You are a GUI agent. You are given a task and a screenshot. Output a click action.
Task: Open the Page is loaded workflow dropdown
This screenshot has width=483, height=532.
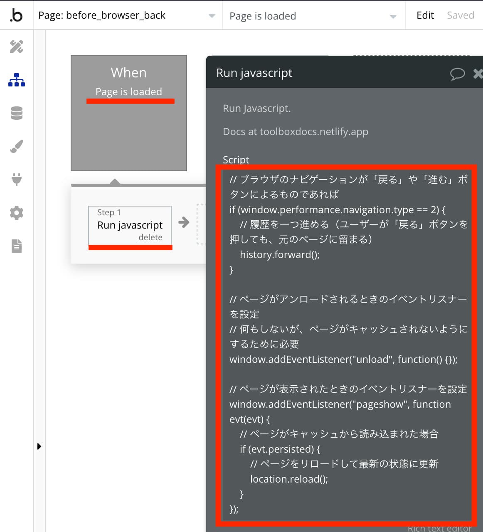tap(314, 16)
